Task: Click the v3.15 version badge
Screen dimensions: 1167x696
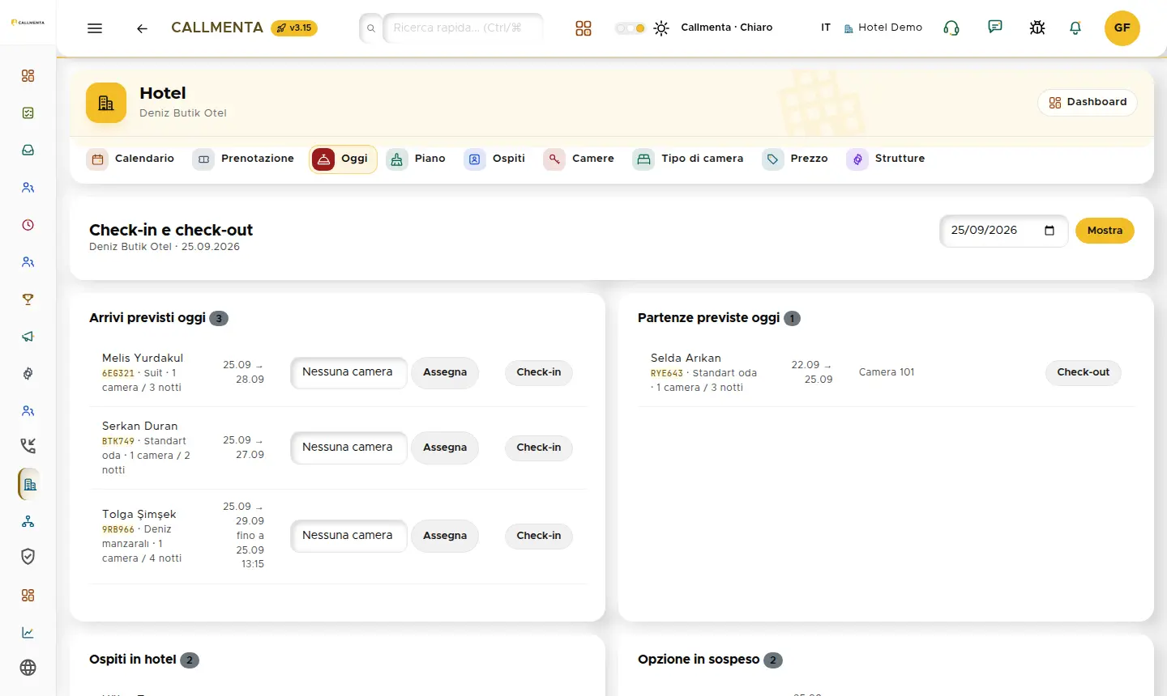Action: pos(294,28)
